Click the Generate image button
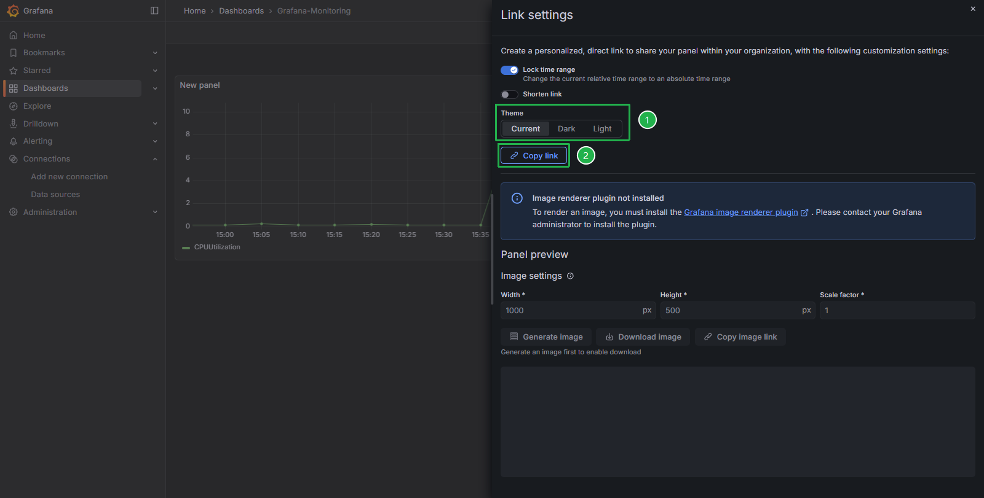This screenshot has width=984, height=498. click(546, 337)
